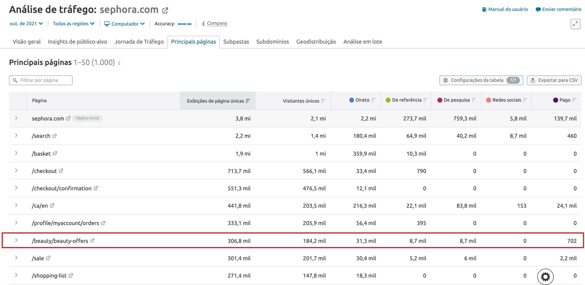Open sephora.com external link icon in title

coord(165,11)
